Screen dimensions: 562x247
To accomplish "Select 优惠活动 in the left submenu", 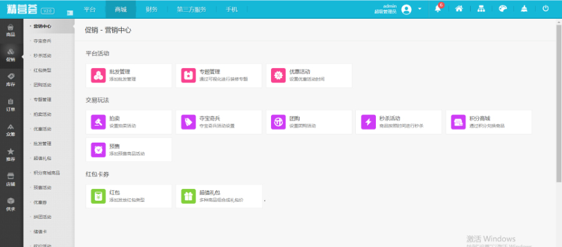I will pyautogui.click(x=42, y=129).
